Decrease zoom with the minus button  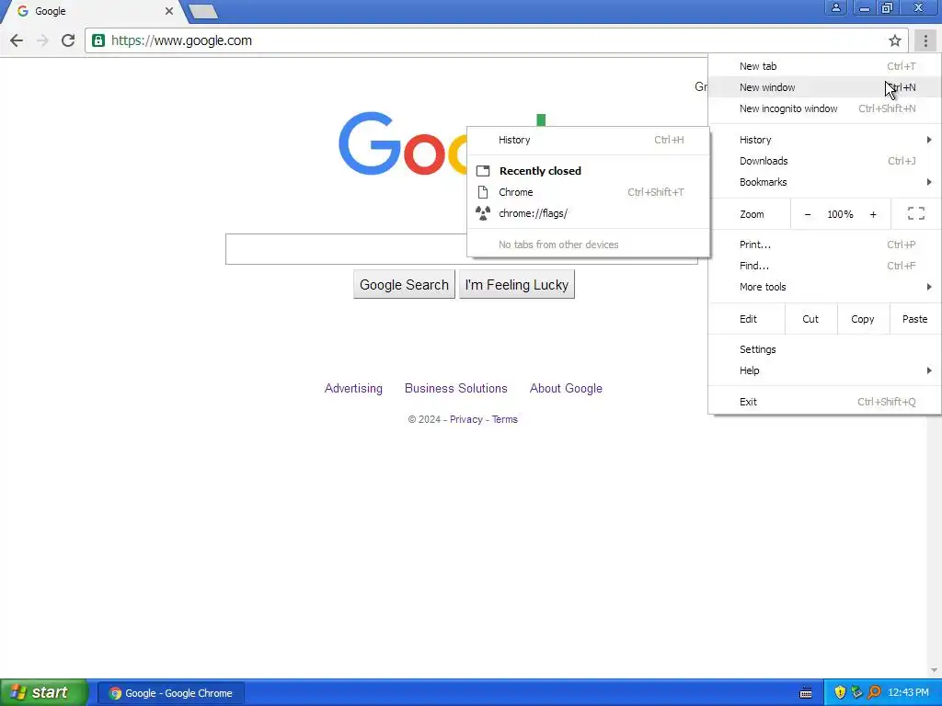[x=808, y=214]
